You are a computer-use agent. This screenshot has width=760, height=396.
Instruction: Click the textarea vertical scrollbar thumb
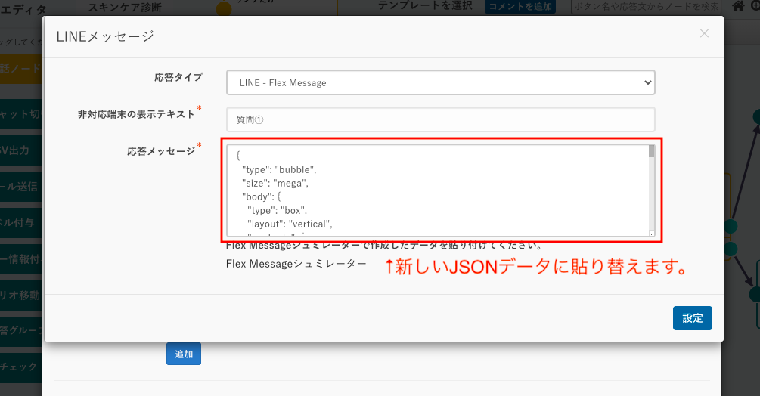click(x=651, y=151)
